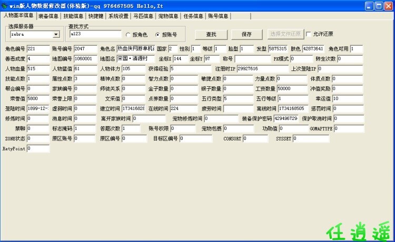Enable the 允许还原 checkbox

click(x=309, y=34)
